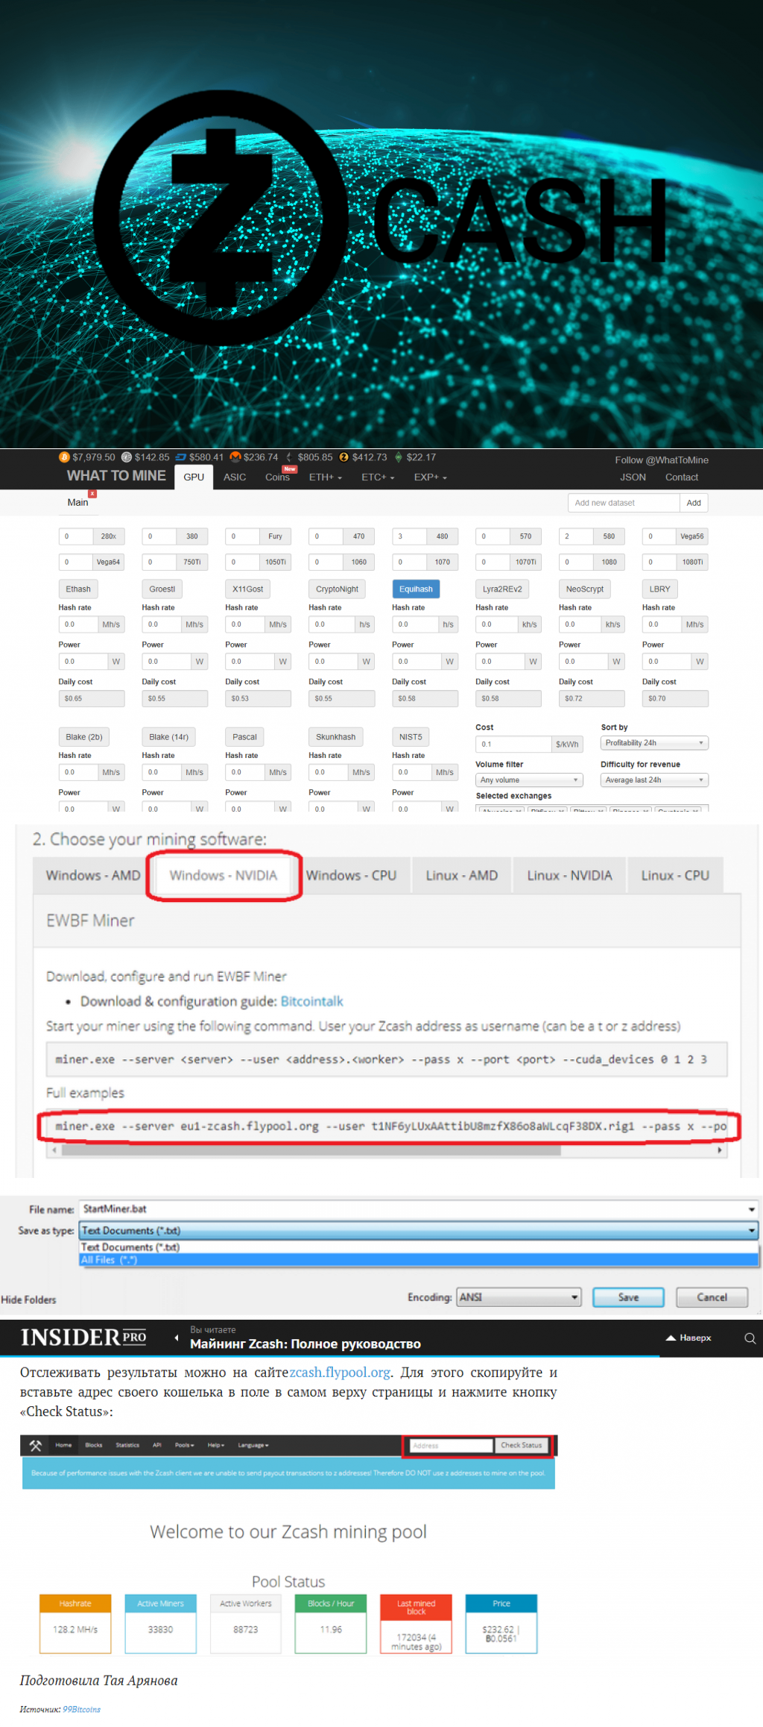Click Hide Folders in the save dialog

(28, 1300)
